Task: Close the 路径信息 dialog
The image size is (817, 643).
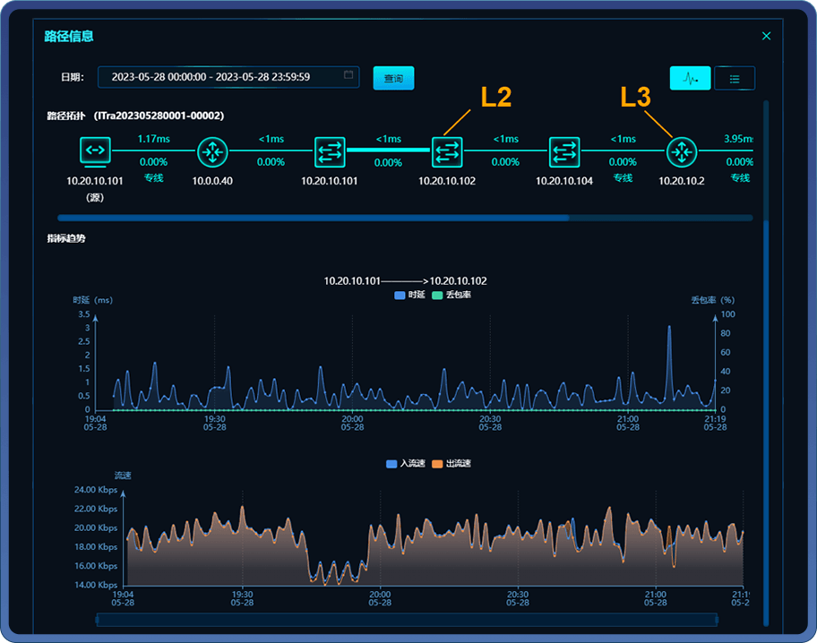Action: pyautogui.click(x=766, y=36)
